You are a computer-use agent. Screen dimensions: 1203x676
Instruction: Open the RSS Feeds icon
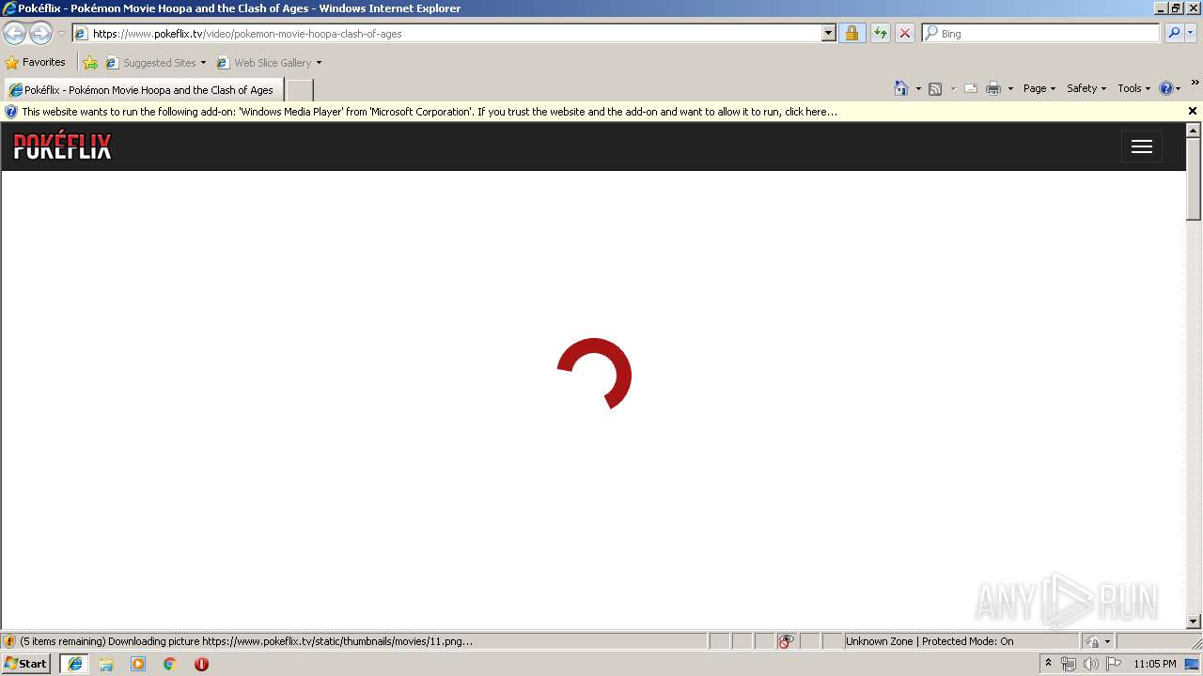[x=935, y=88]
